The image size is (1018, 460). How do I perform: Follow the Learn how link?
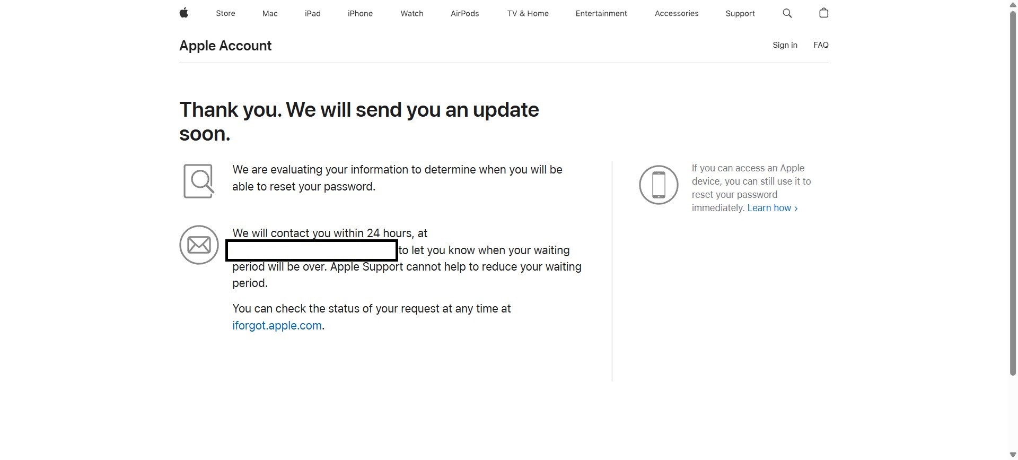tap(773, 208)
